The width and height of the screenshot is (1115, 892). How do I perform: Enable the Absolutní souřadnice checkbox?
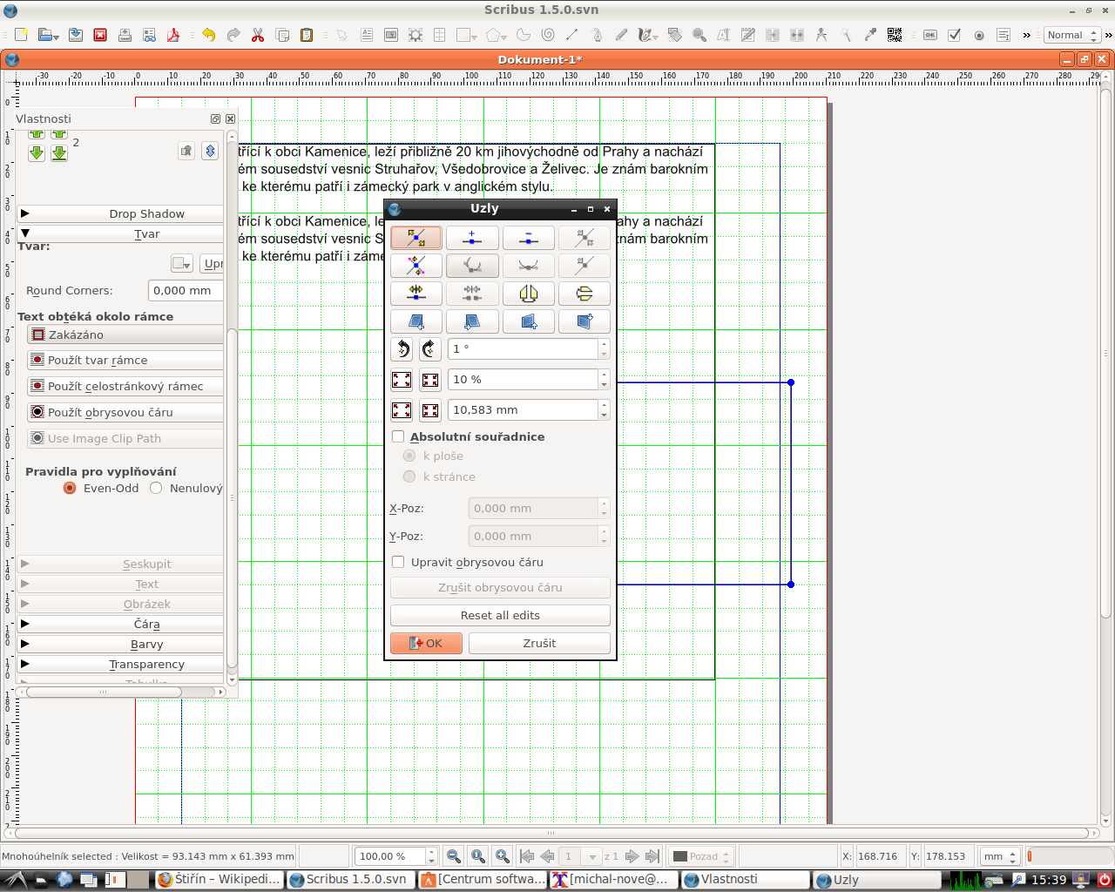(398, 436)
